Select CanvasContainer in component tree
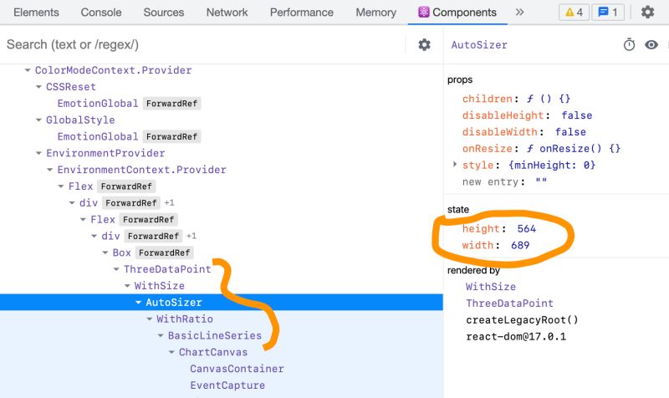 [237, 369]
